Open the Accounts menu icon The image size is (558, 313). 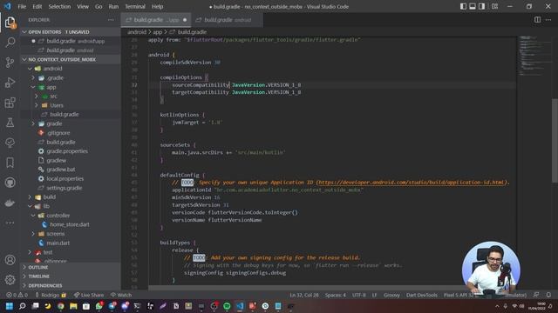[10, 260]
